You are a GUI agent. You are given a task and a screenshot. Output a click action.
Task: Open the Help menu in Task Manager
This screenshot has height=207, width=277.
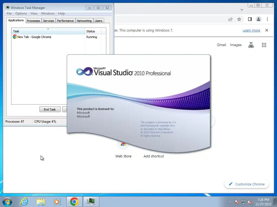click(61, 13)
